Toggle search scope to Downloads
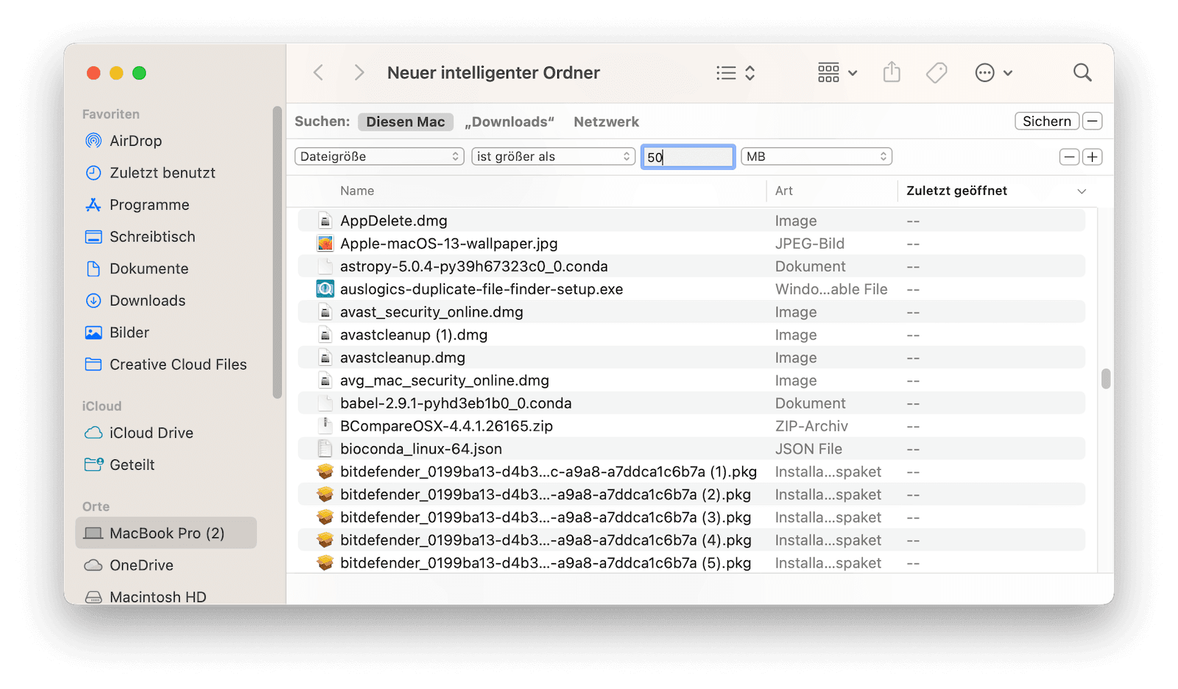The image size is (1178, 689). tap(509, 121)
